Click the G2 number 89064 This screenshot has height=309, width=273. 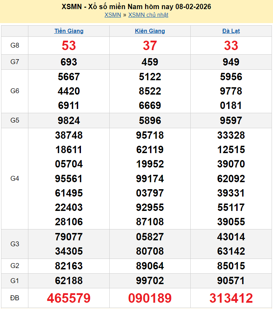(150, 266)
